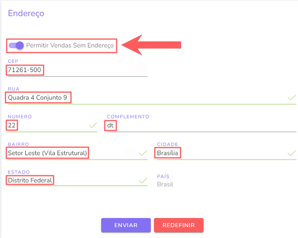Click the green checkmark in the Bairro field
Screen dimensions: 298x238
tap(143, 153)
